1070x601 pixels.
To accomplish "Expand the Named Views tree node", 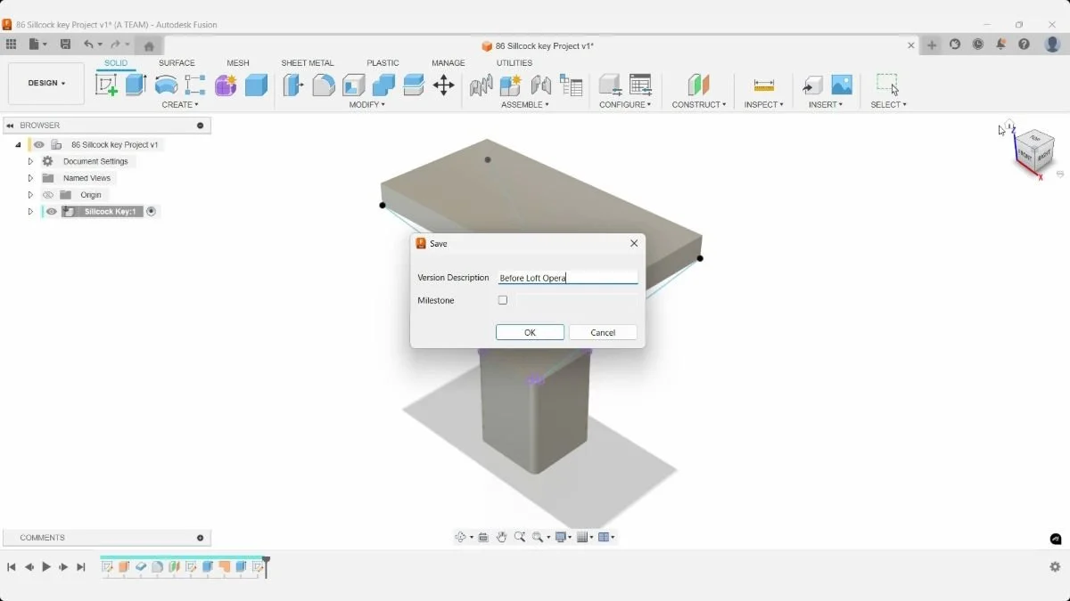I will [x=30, y=178].
